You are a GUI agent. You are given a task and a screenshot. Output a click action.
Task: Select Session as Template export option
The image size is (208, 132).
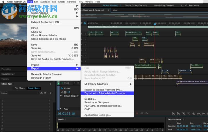[x=107, y=102]
